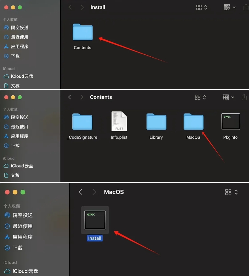Click the Library folder name label
249x276 pixels.
[x=156, y=137]
